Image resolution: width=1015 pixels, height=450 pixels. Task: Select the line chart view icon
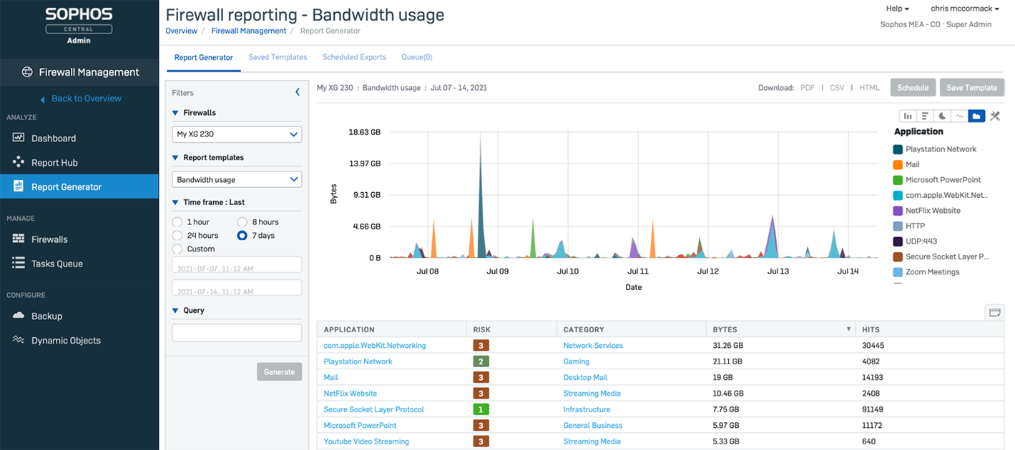(x=959, y=115)
